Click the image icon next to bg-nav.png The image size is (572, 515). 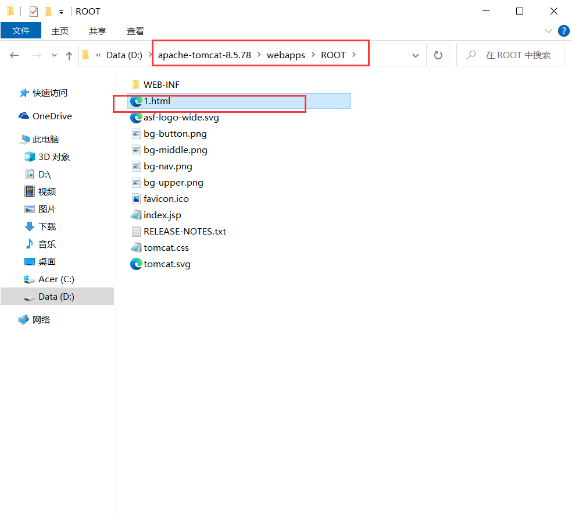coord(136,166)
